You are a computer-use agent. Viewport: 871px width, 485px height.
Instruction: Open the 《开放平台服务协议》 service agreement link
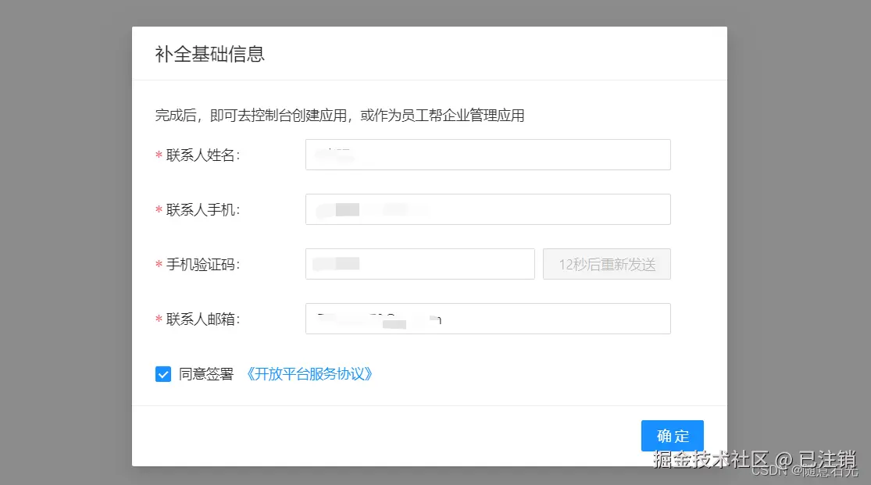312,373
